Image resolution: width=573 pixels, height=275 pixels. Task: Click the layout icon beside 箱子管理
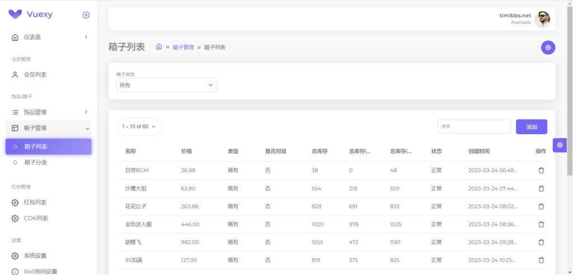[15, 128]
